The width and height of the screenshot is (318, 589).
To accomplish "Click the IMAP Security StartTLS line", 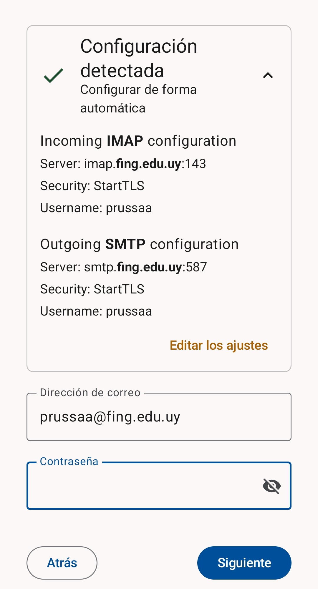I will coord(92,186).
